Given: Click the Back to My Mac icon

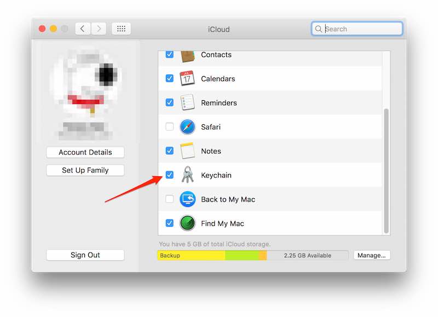Looking at the screenshot, I should point(187,199).
